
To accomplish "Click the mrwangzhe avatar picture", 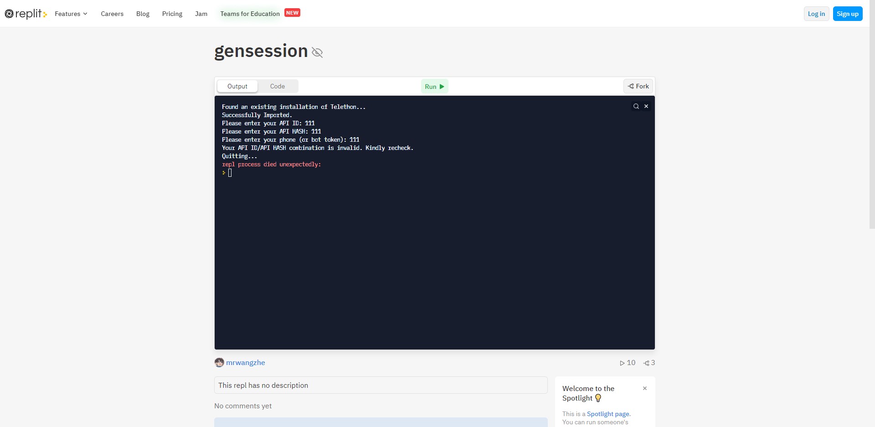I will 219,362.
